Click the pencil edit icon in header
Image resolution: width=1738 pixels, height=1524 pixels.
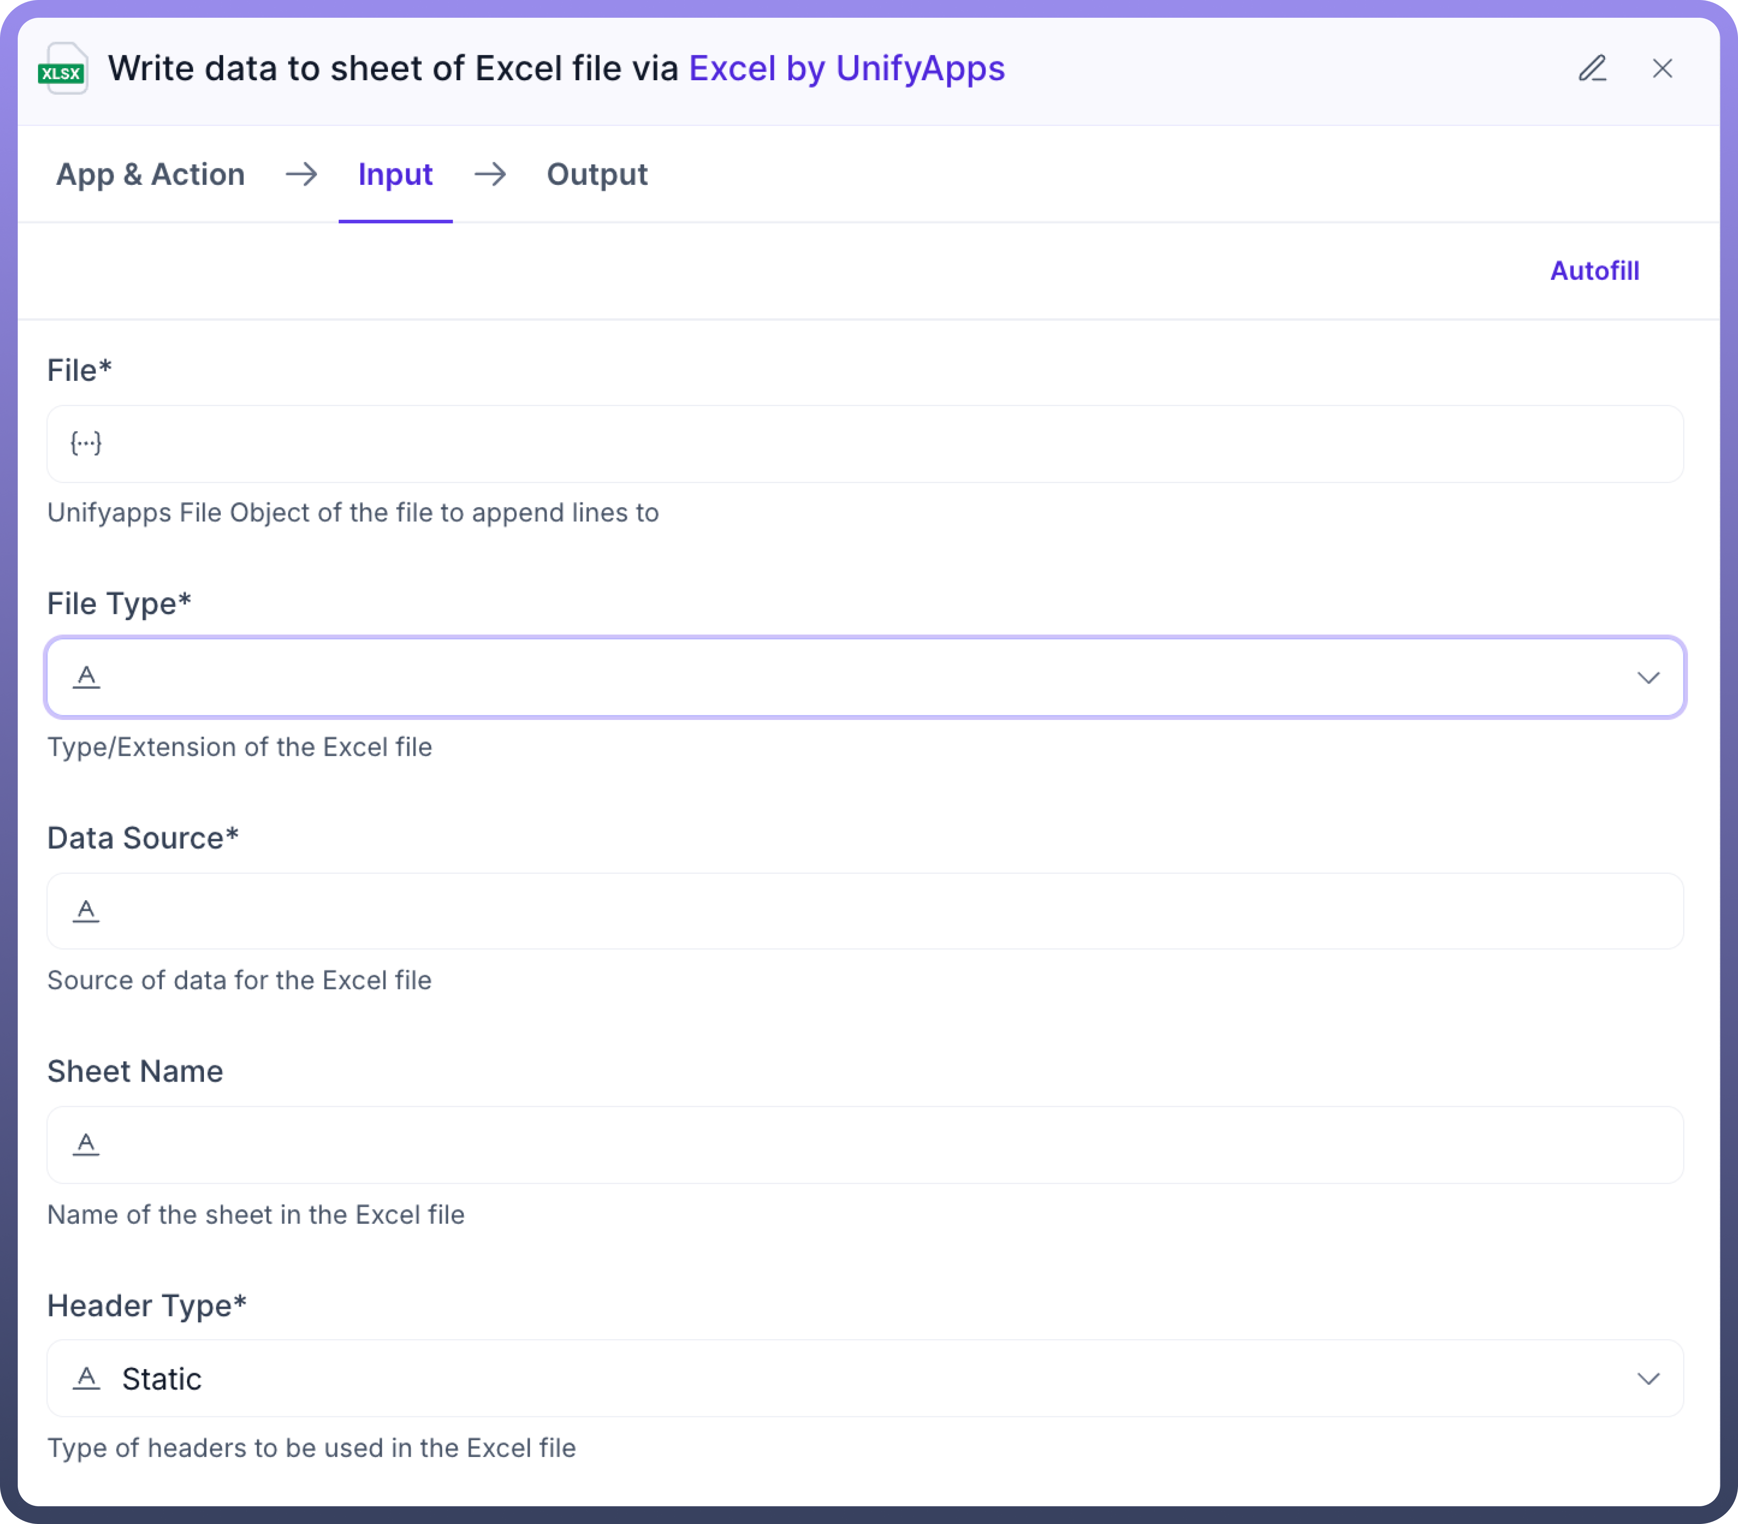[x=1592, y=69]
